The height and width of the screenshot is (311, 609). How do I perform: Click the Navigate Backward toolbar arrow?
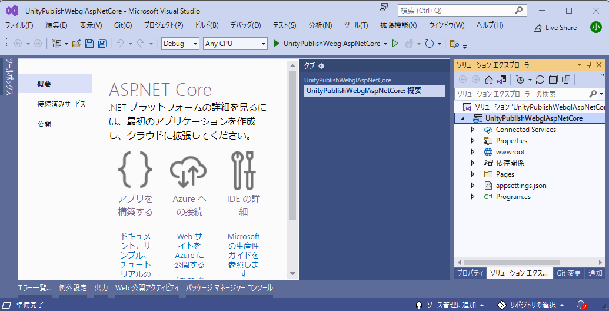(18, 44)
